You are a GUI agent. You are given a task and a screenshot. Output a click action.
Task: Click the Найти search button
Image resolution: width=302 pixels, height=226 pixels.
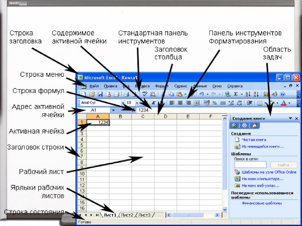tap(283, 165)
